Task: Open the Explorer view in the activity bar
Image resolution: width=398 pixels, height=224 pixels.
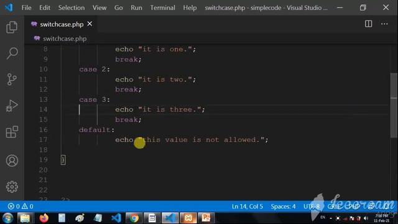Action: click(x=12, y=27)
